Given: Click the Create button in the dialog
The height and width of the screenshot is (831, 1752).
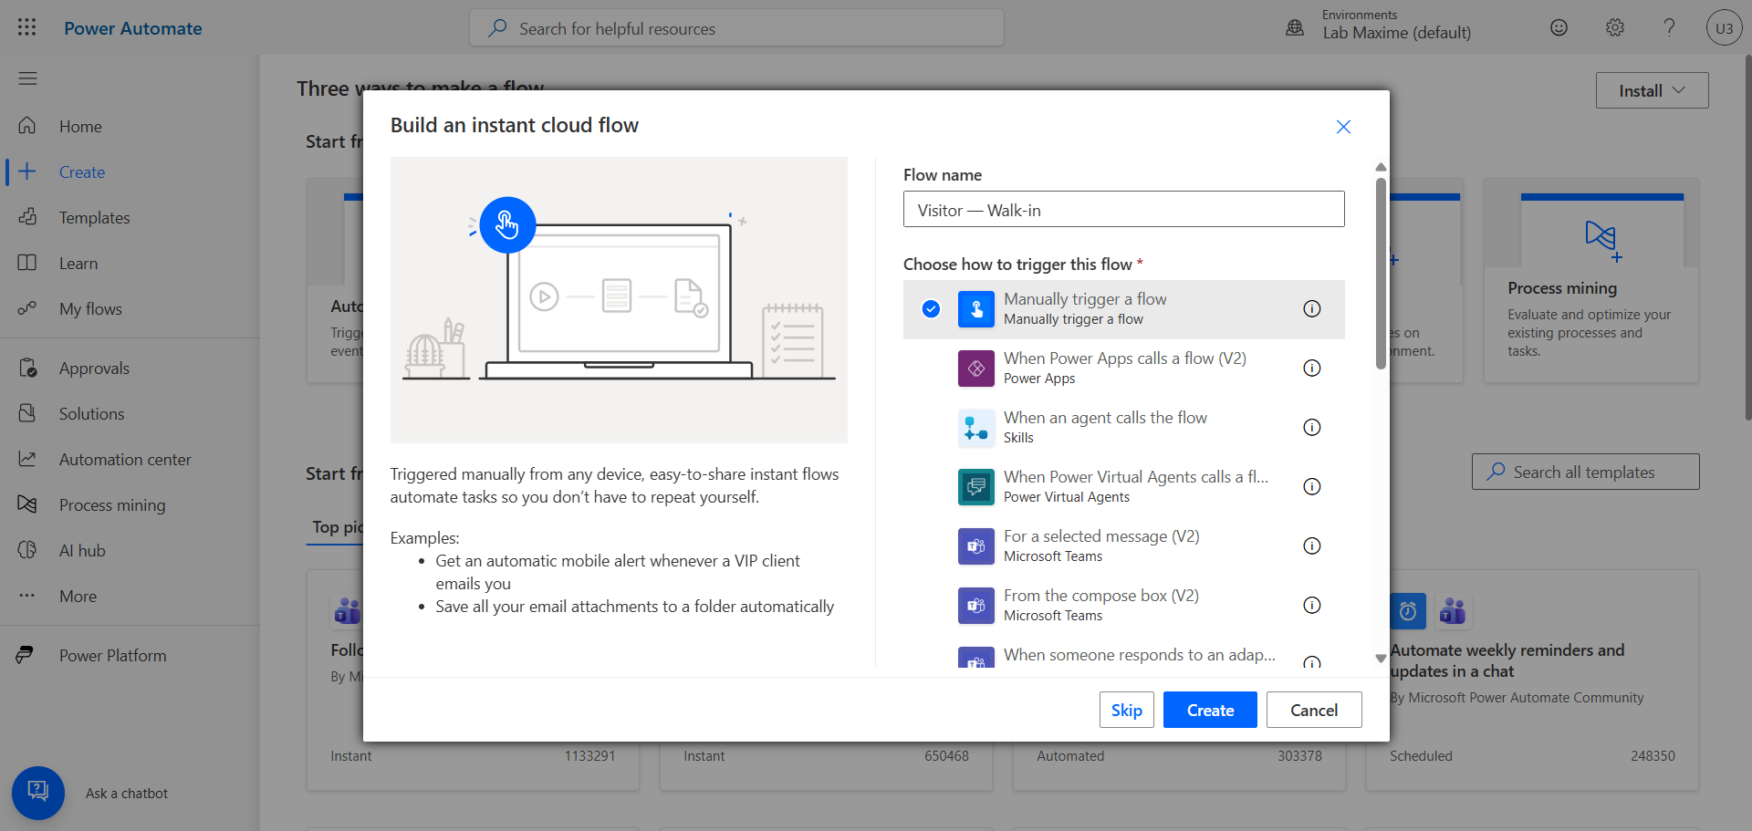Looking at the screenshot, I should [1210, 710].
